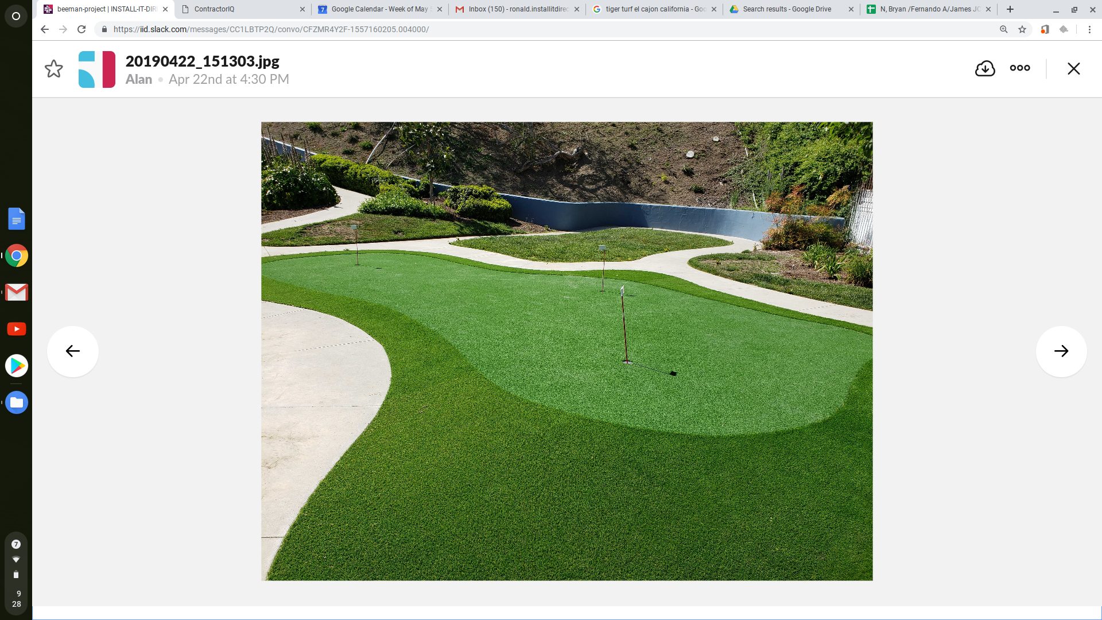Bookmark this page star icon
Screen dimensions: 1102x620
[1022, 29]
